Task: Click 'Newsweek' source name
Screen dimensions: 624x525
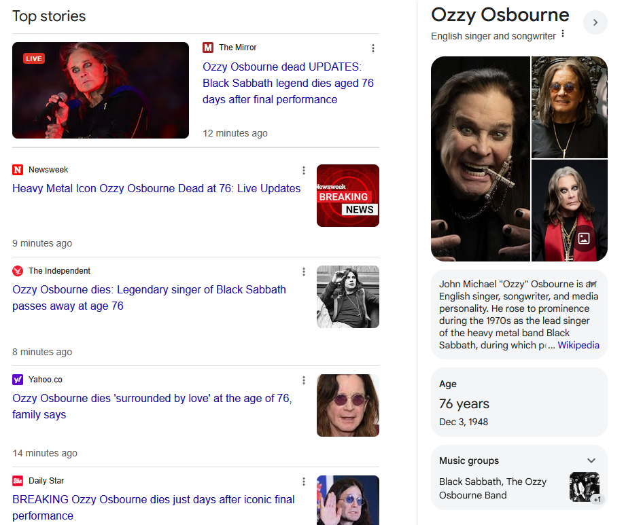Action: point(48,170)
